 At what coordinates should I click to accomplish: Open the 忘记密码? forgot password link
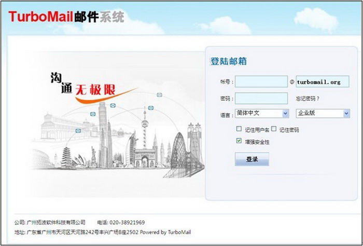[308, 99]
